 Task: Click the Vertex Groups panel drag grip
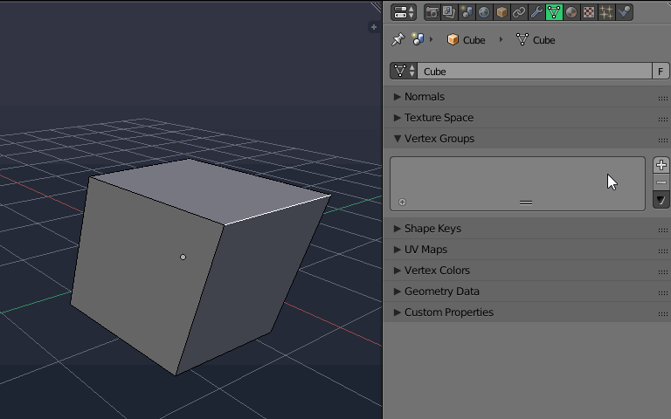point(663,141)
